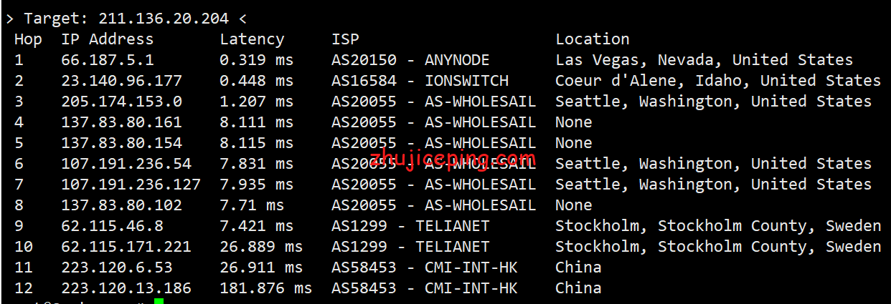Select hop 1 IP 66.187.5.1
This screenshot has width=891, height=304.
[x=108, y=60]
